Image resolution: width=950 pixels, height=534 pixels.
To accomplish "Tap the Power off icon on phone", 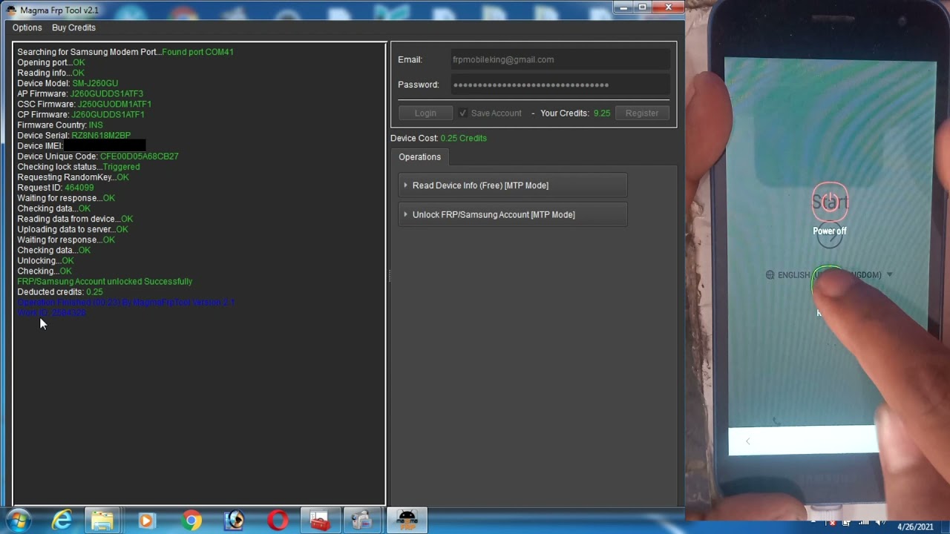I will (830, 202).
